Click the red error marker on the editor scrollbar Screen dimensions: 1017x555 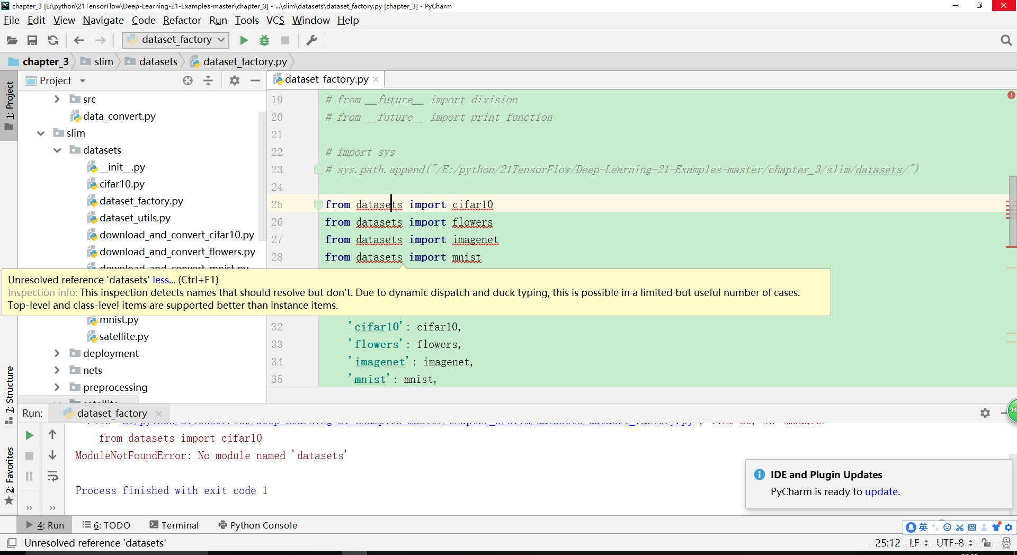pos(1012,95)
